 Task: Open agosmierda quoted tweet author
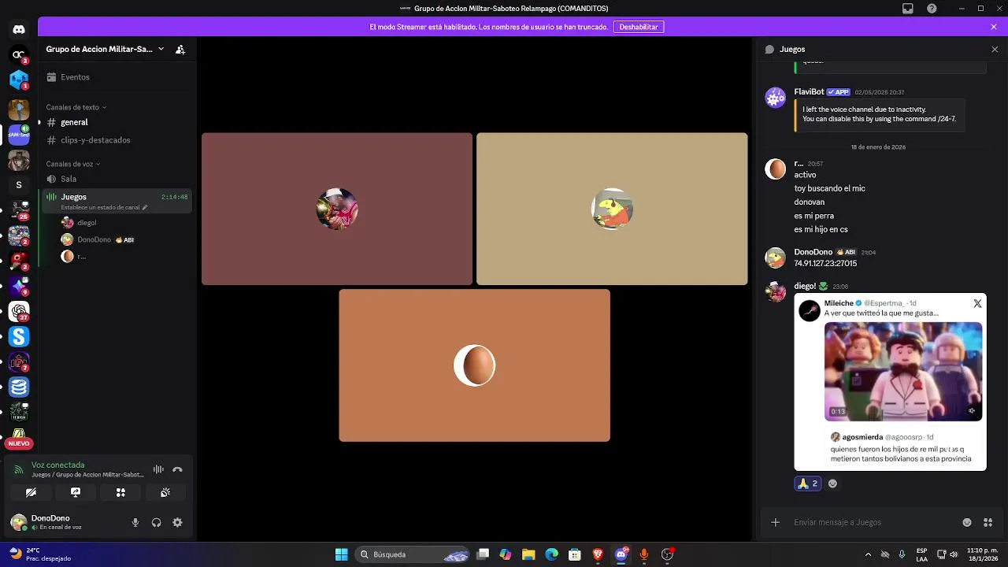pos(862,437)
